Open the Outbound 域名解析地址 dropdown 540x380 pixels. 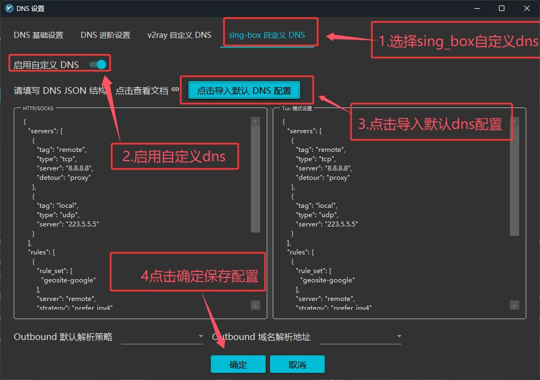[x=360, y=337]
